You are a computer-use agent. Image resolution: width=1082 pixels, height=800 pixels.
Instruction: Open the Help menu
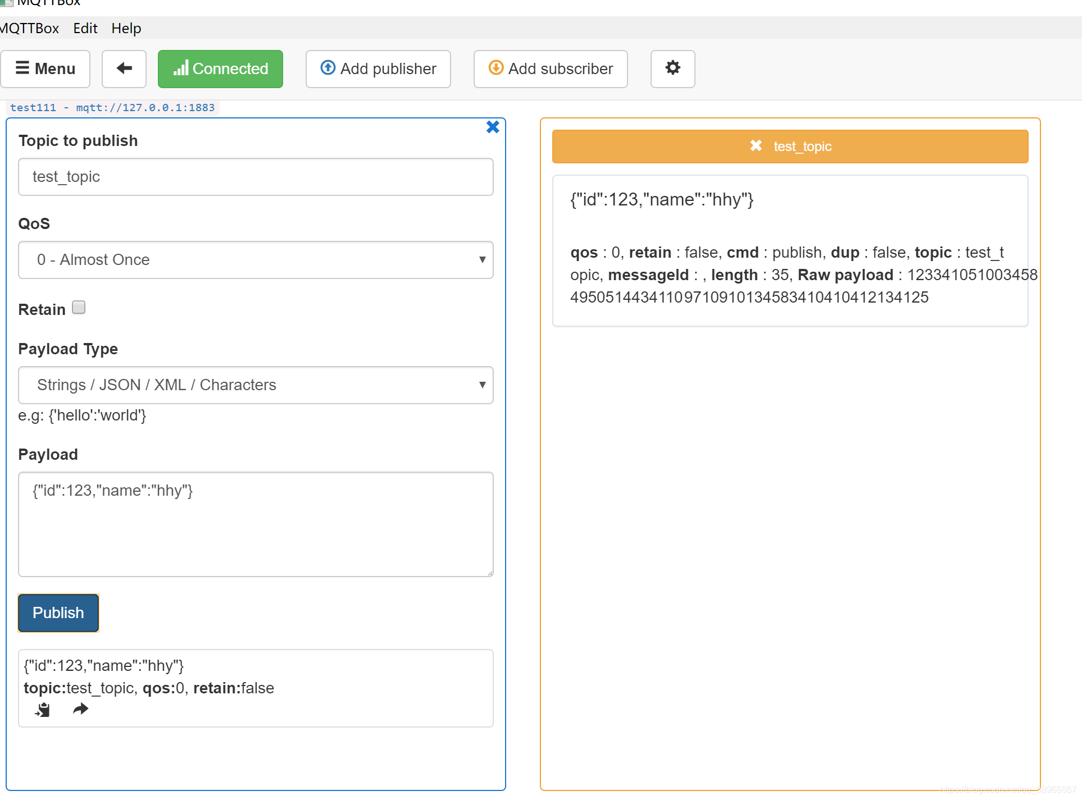126,28
